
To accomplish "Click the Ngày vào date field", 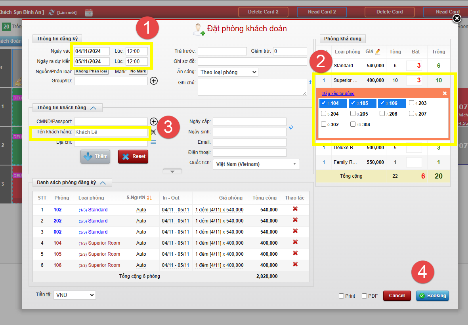I will tap(92, 51).
